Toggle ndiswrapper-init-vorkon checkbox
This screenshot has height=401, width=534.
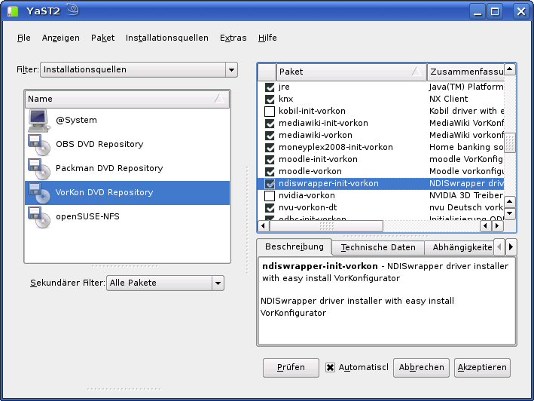270,184
